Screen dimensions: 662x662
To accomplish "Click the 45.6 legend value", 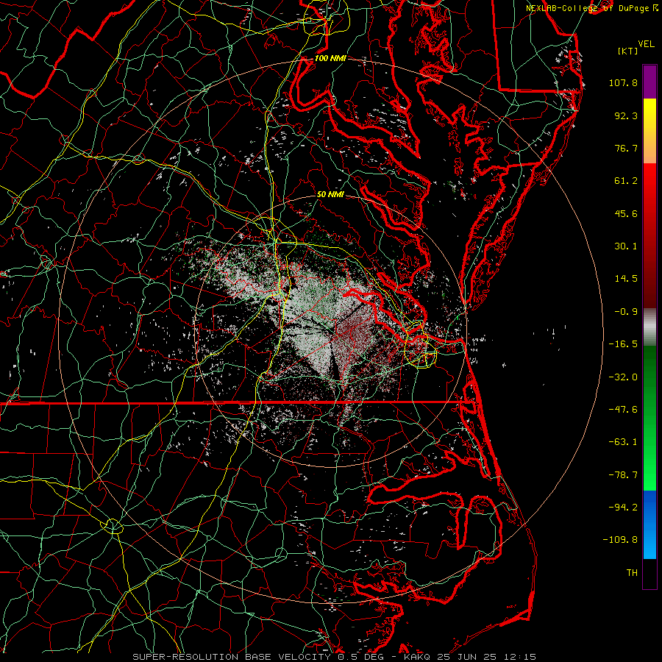I will [626, 213].
